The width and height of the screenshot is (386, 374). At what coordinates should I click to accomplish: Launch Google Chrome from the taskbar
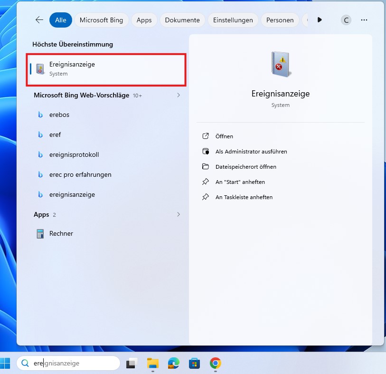pos(216,363)
